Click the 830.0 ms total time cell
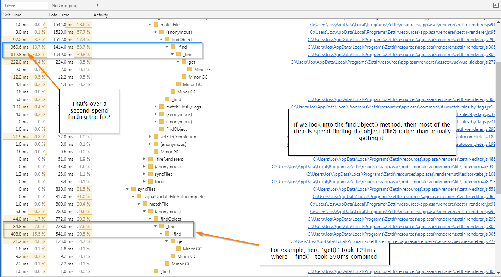 tap(69, 189)
